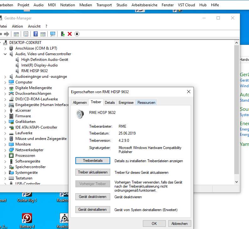Screen dimensions: 249x229
Task: Click scan for hardware changes monitor icon
Action: point(53,34)
